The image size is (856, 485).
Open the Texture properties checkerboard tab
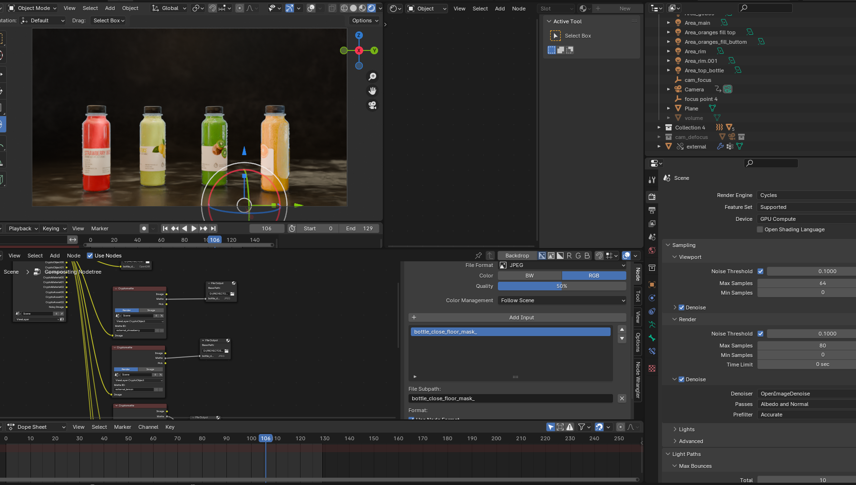coord(652,368)
